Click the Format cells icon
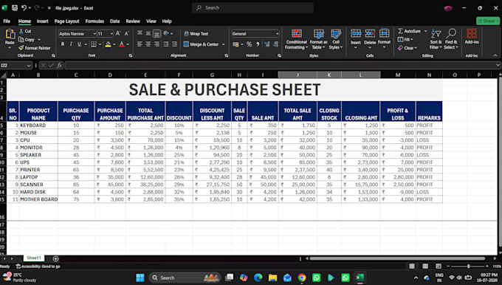 384,33
